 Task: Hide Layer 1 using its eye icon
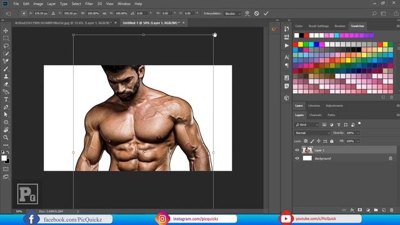coord(297,150)
